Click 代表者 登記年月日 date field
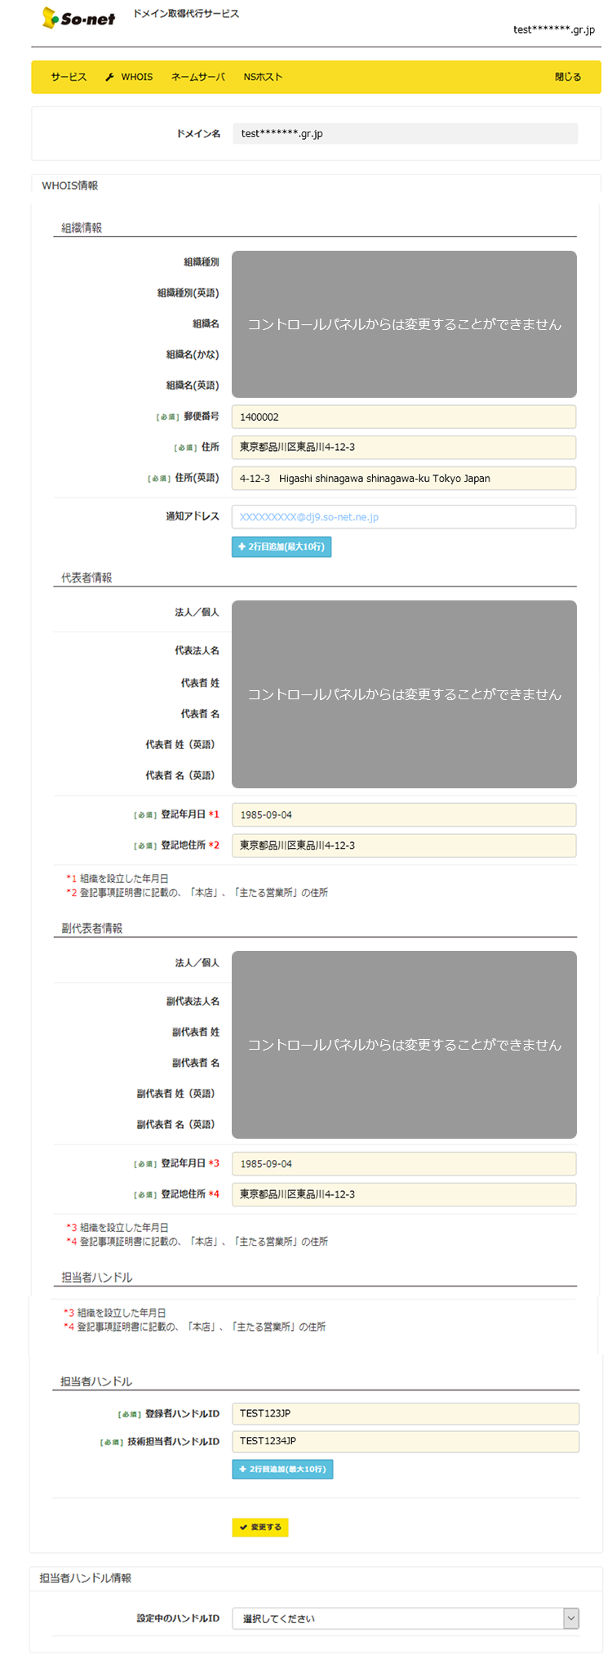612x1664 pixels. (403, 815)
